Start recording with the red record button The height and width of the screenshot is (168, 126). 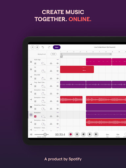pos(71,134)
